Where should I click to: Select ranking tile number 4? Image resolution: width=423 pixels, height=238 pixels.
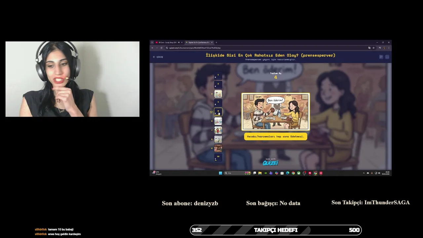(218, 103)
